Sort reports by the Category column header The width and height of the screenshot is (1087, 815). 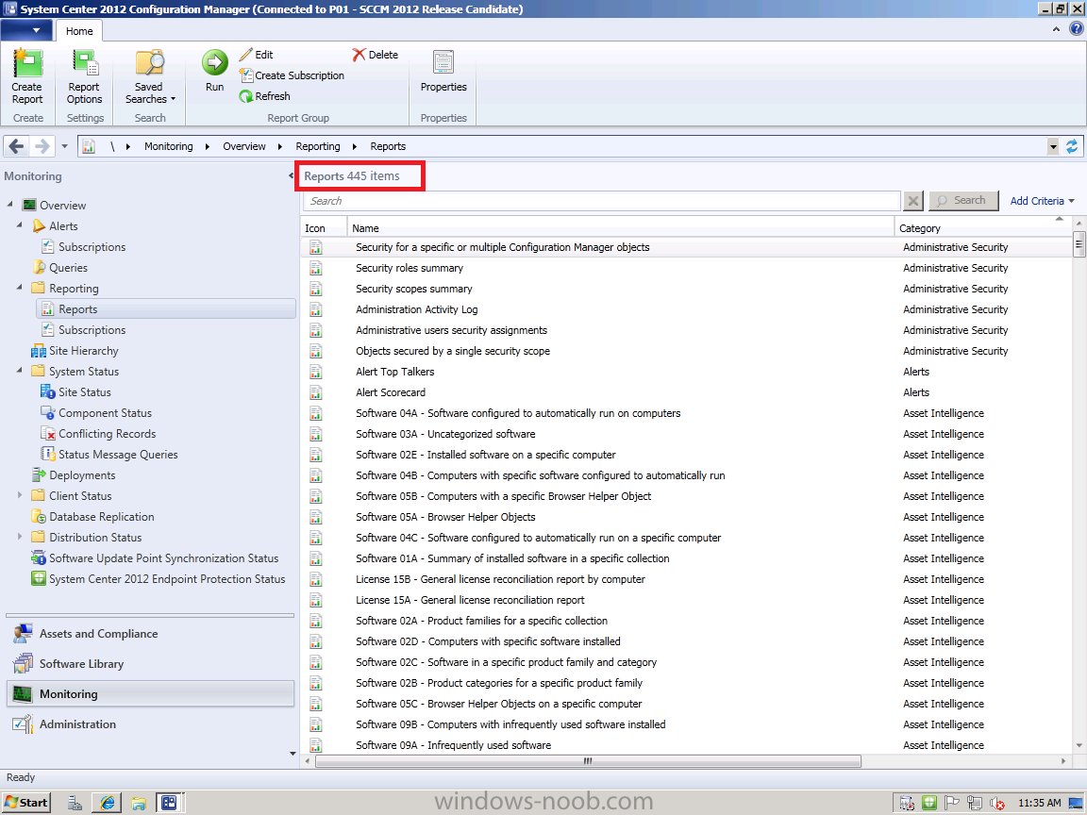(981, 228)
